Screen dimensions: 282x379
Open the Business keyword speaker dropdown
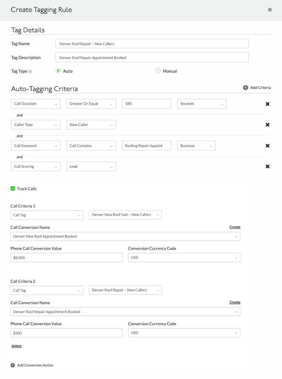click(x=196, y=146)
